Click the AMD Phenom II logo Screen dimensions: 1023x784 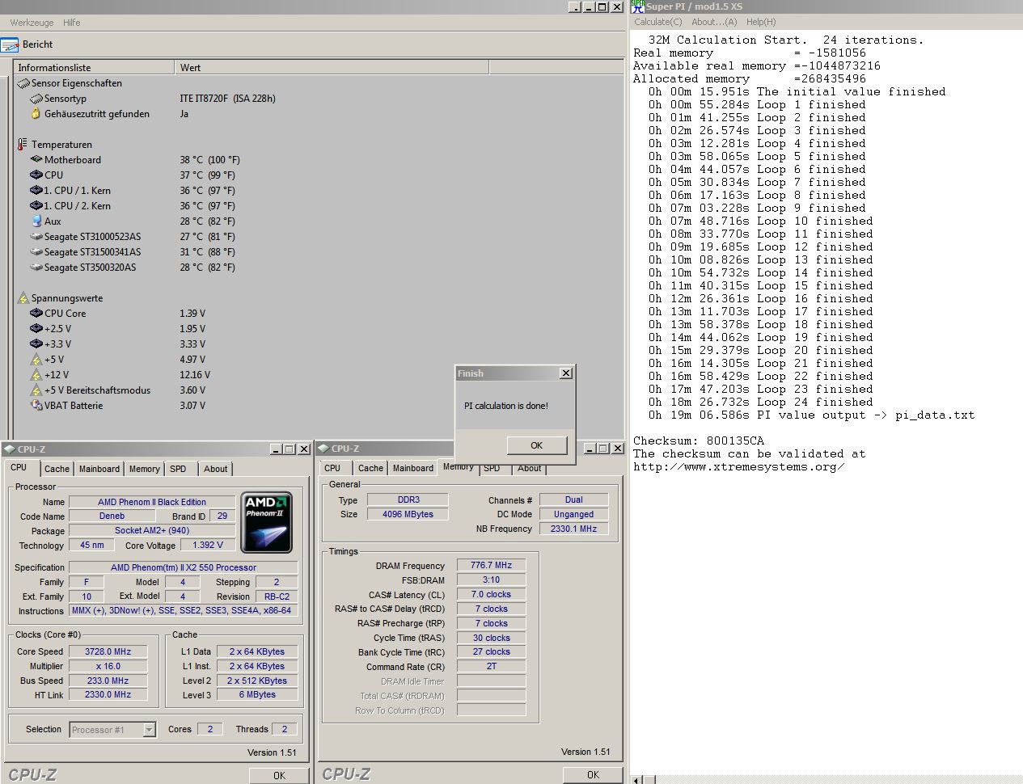pyautogui.click(x=266, y=522)
